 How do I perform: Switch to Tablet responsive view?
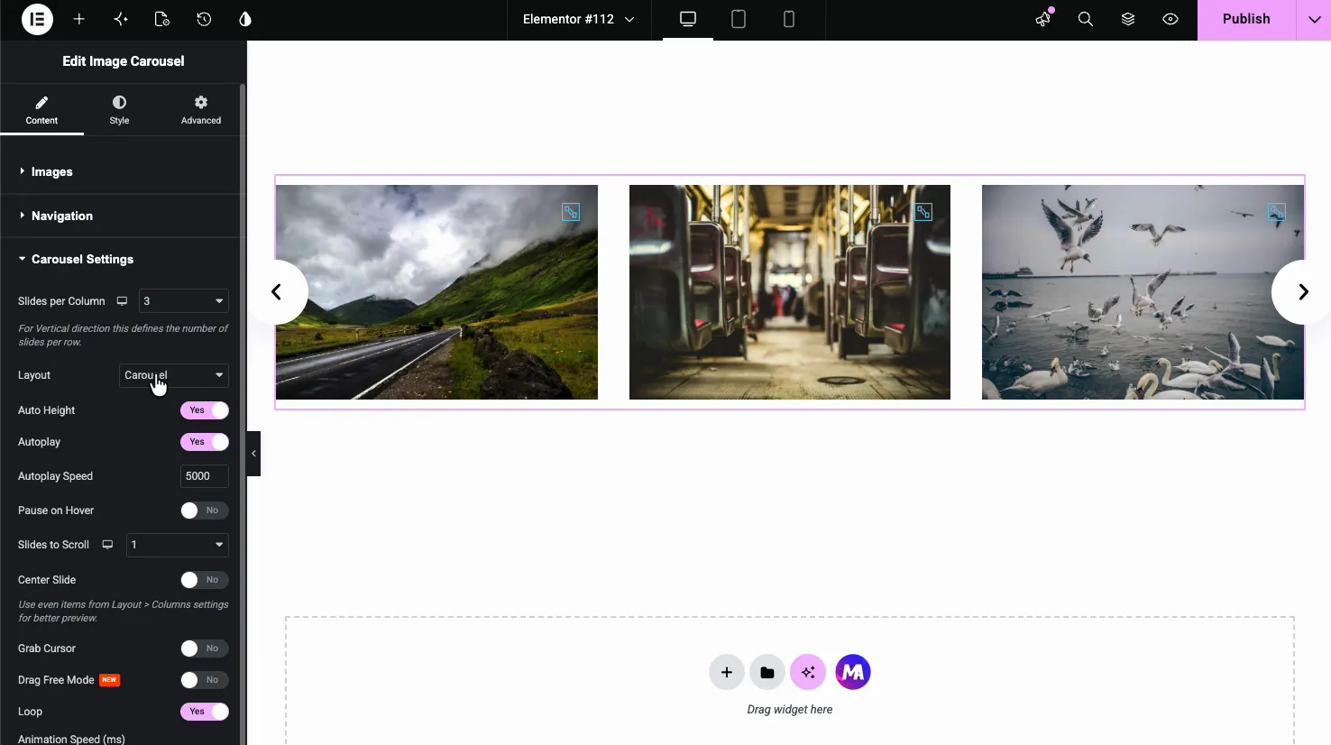(x=739, y=19)
